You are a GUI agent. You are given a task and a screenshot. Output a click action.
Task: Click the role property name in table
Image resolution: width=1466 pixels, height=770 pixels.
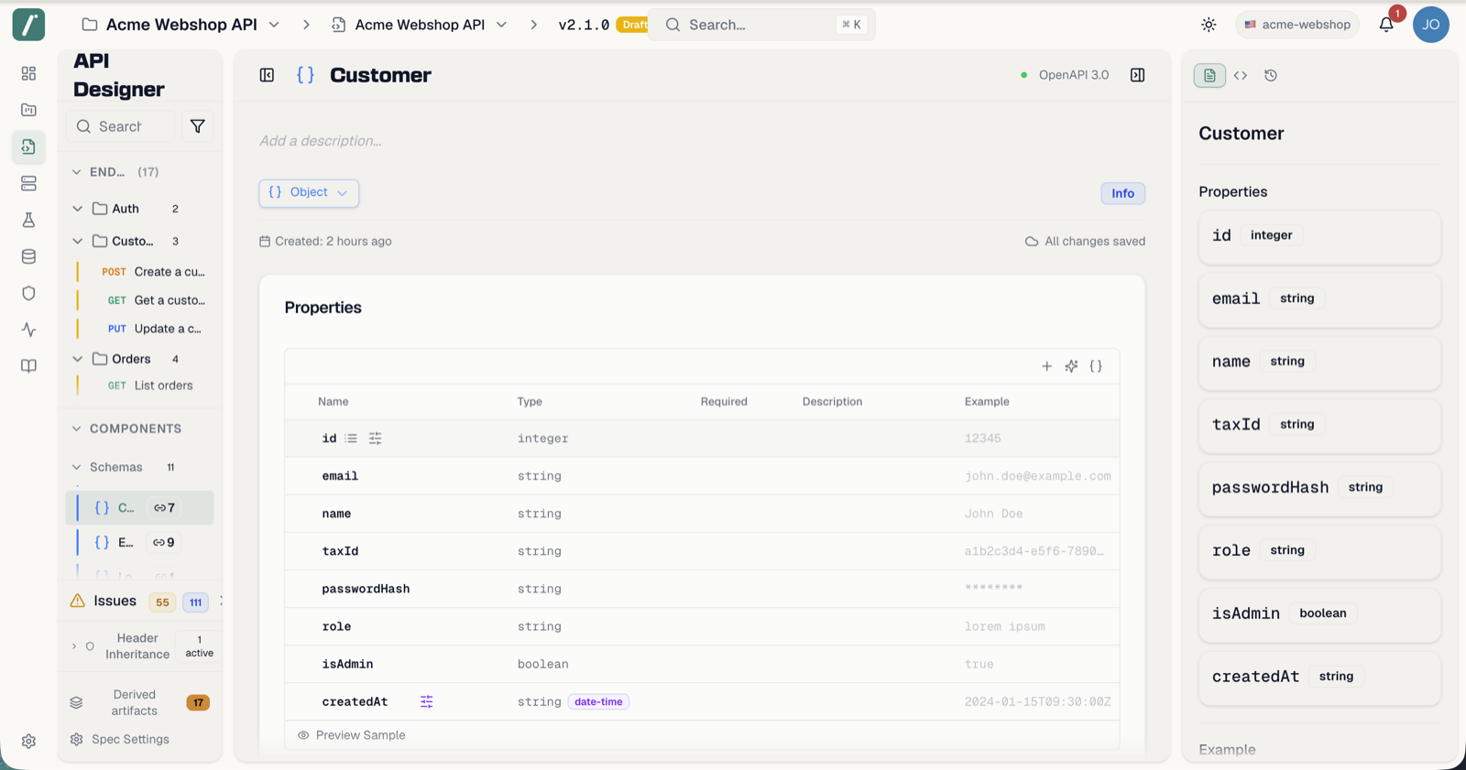(x=336, y=626)
